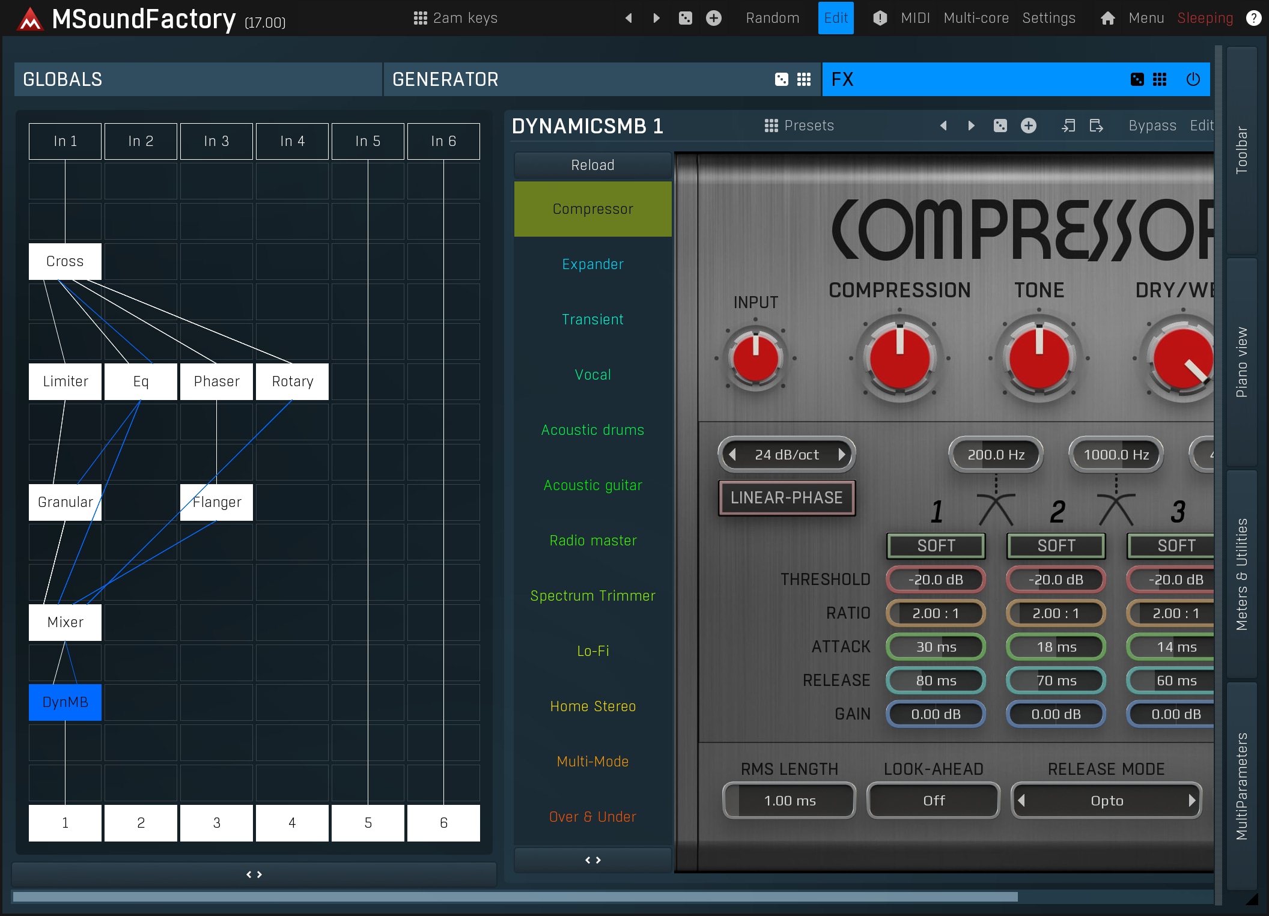
Task: Open the home Menu icon
Action: [x=1107, y=18]
